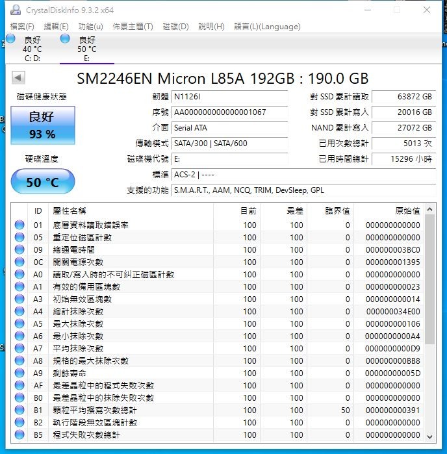Open the 磁碟(D) menu
The width and height of the screenshot is (447, 454).
pos(175,27)
